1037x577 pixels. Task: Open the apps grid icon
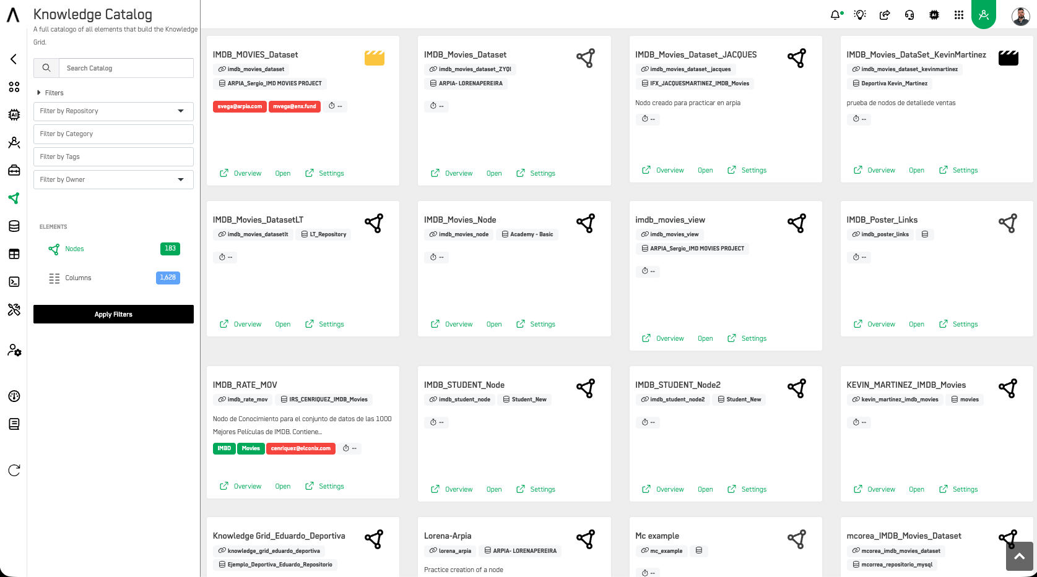pyautogui.click(x=959, y=15)
